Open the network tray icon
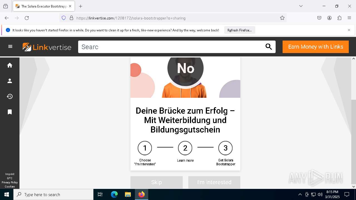Viewport: 356px width, 200px height. click(x=313, y=194)
